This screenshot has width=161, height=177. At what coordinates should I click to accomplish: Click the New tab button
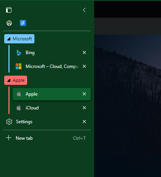(47, 138)
